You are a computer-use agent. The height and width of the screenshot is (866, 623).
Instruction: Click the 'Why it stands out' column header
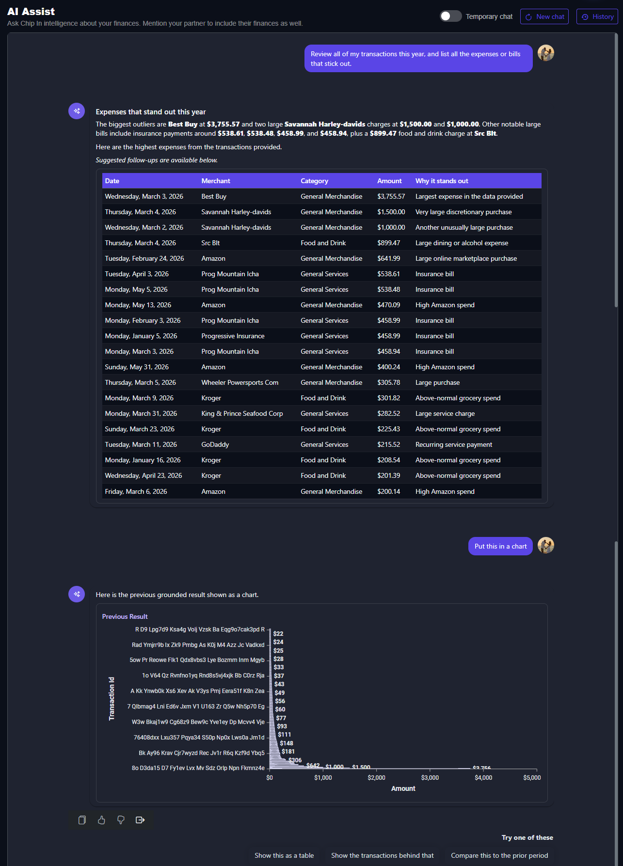point(442,181)
